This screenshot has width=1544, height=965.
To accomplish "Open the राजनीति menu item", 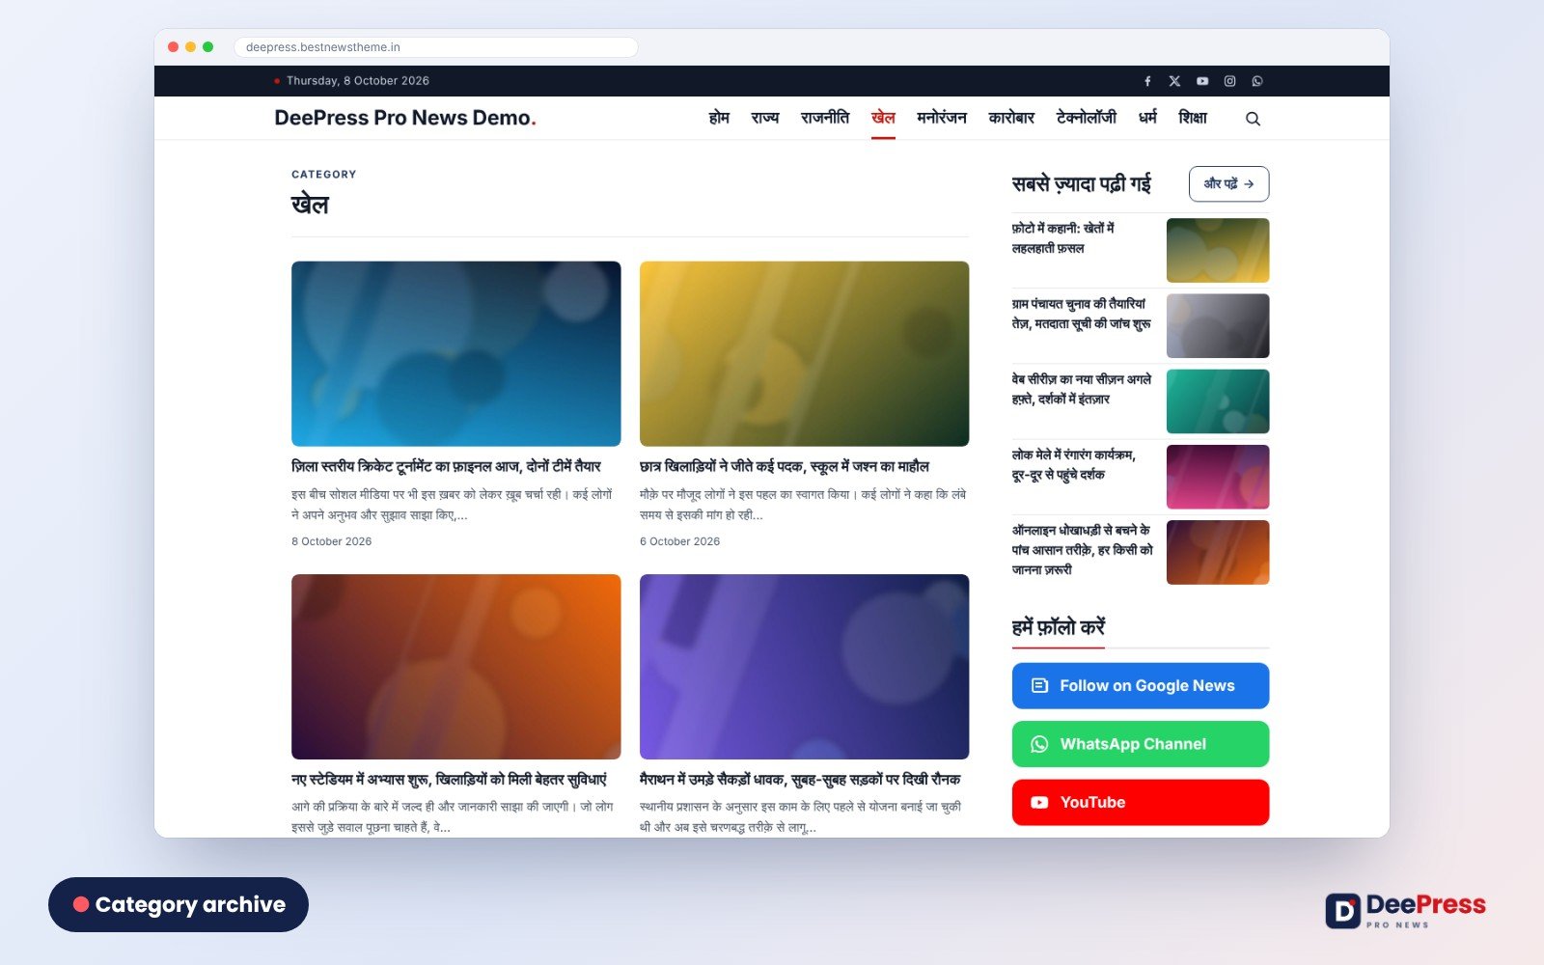I will point(825,118).
